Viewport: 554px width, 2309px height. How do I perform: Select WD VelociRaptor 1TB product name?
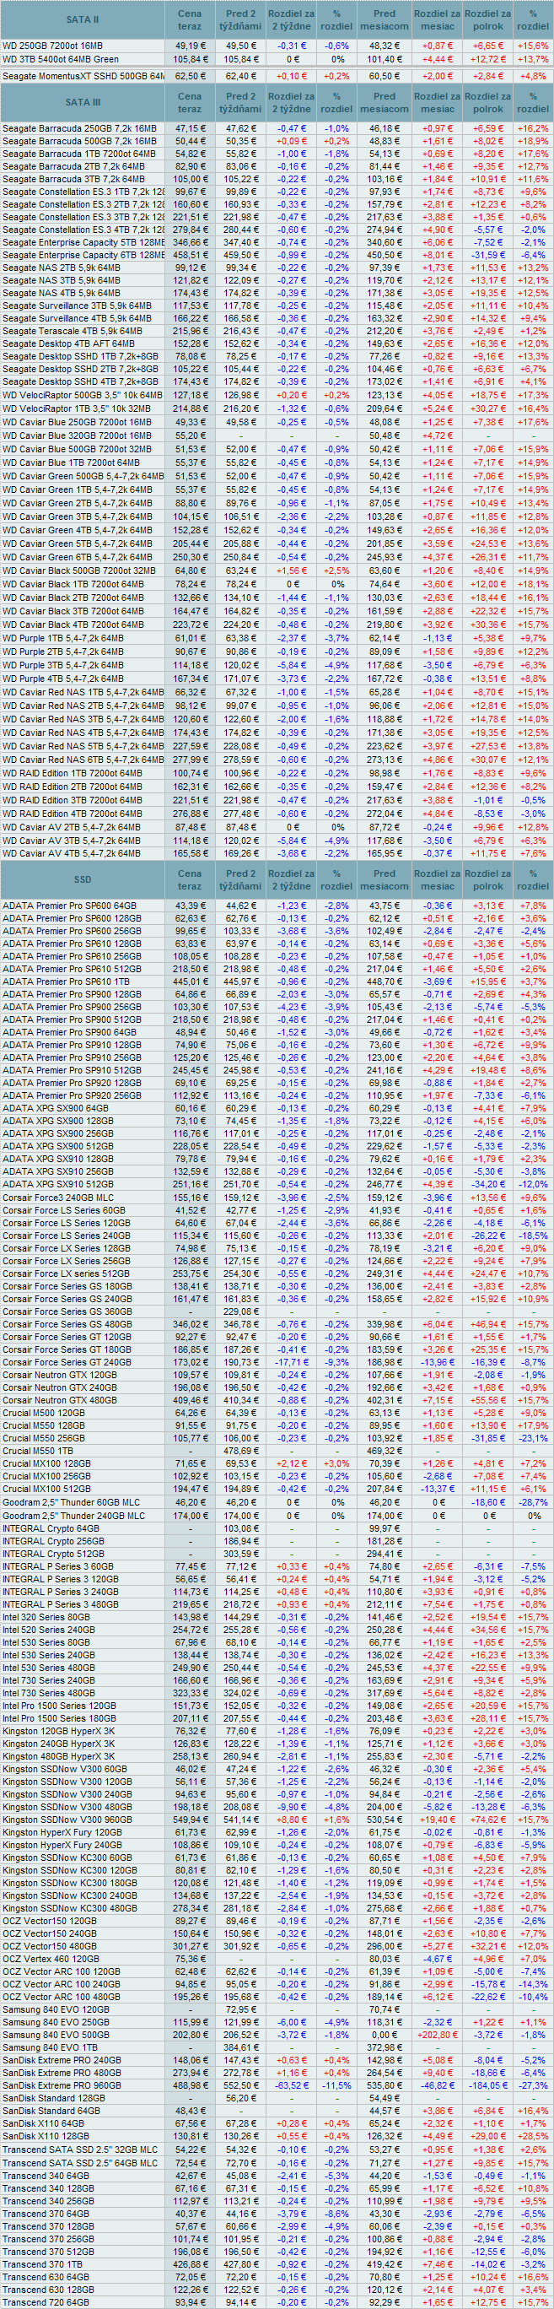[x=76, y=408]
